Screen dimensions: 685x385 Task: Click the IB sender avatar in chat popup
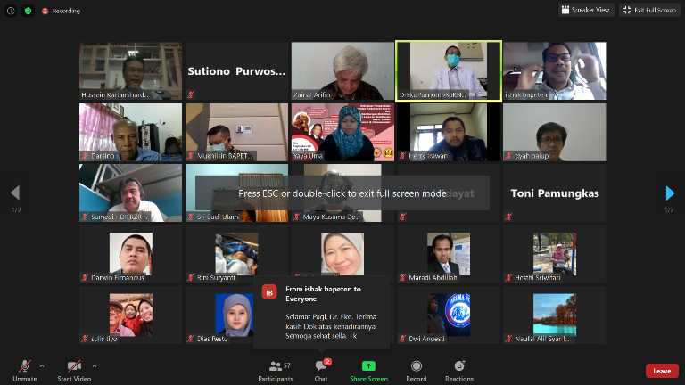[x=269, y=292]
